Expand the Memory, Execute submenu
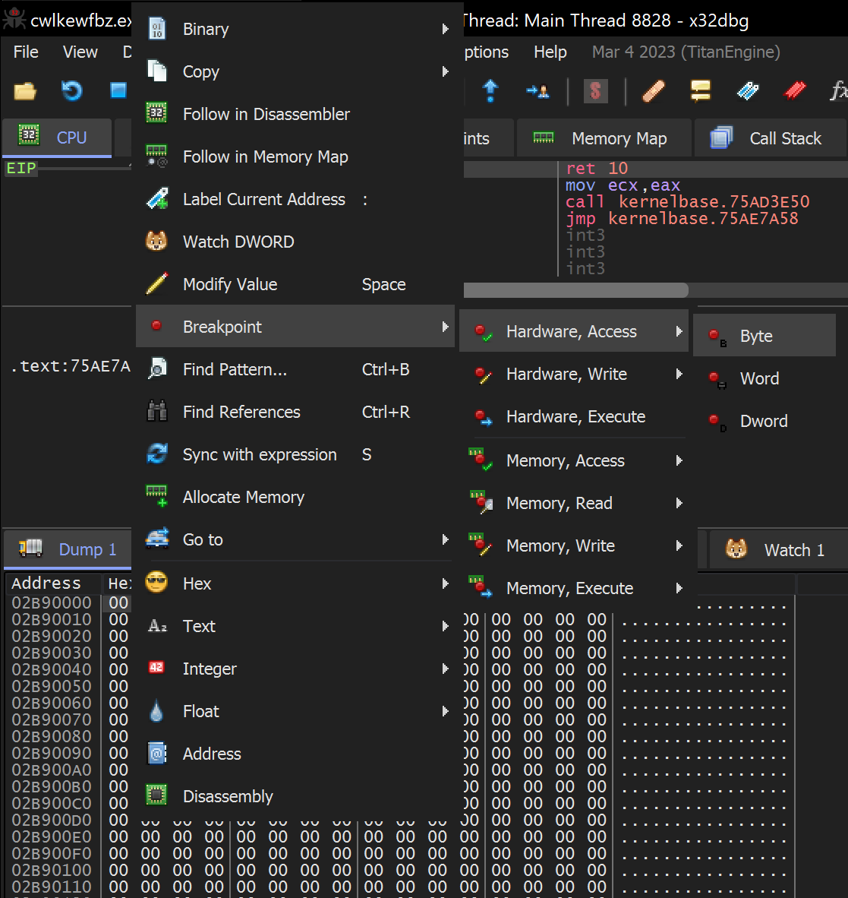Image resolution: width=848 pixels, height=898 pixels. (x=679, y=587)
